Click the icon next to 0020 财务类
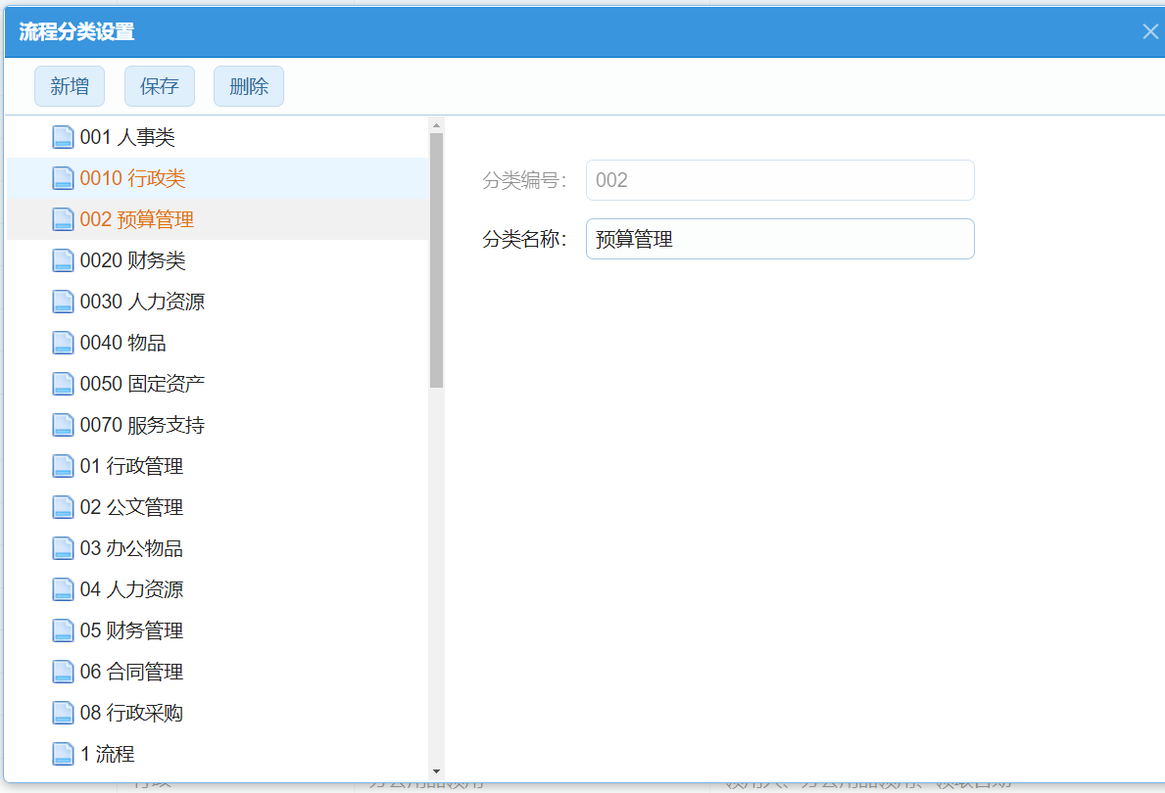Viewport: 1165px width, 793px height. tap(63, 261)
